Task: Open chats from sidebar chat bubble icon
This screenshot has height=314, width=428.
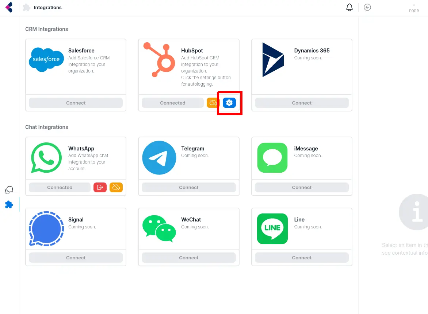Action: pyautogui.click(x=9, y=190)
